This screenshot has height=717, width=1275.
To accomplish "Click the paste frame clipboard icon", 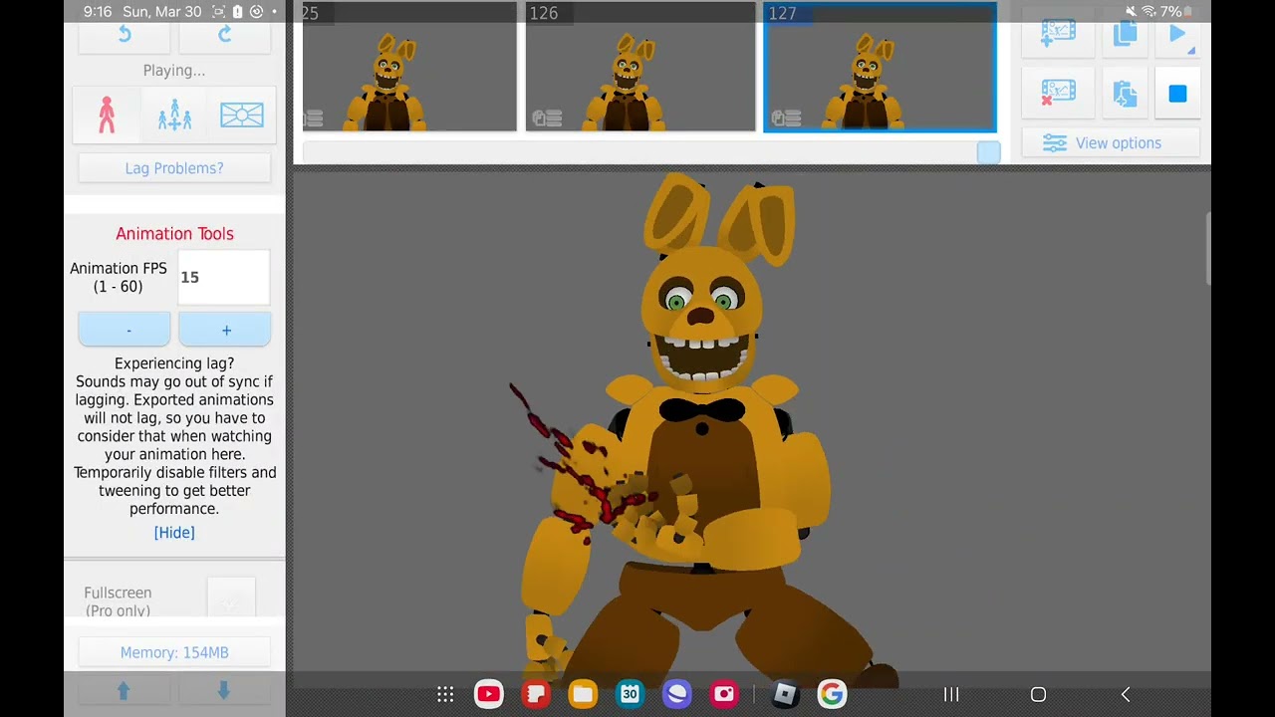I will coord(1126,94).
